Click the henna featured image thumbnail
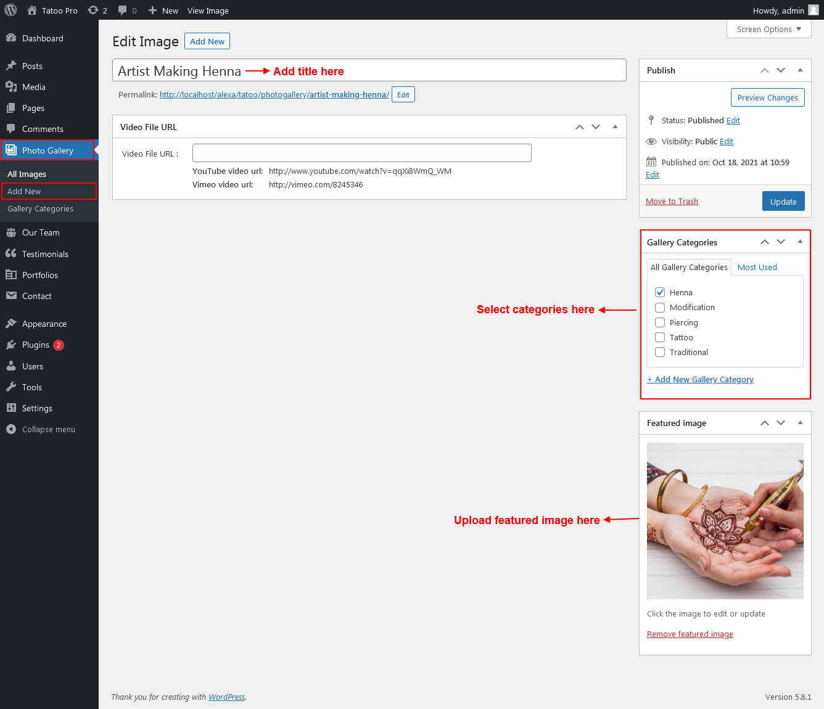The width and height of the screenshot is (824, 709). click(725, 521)
